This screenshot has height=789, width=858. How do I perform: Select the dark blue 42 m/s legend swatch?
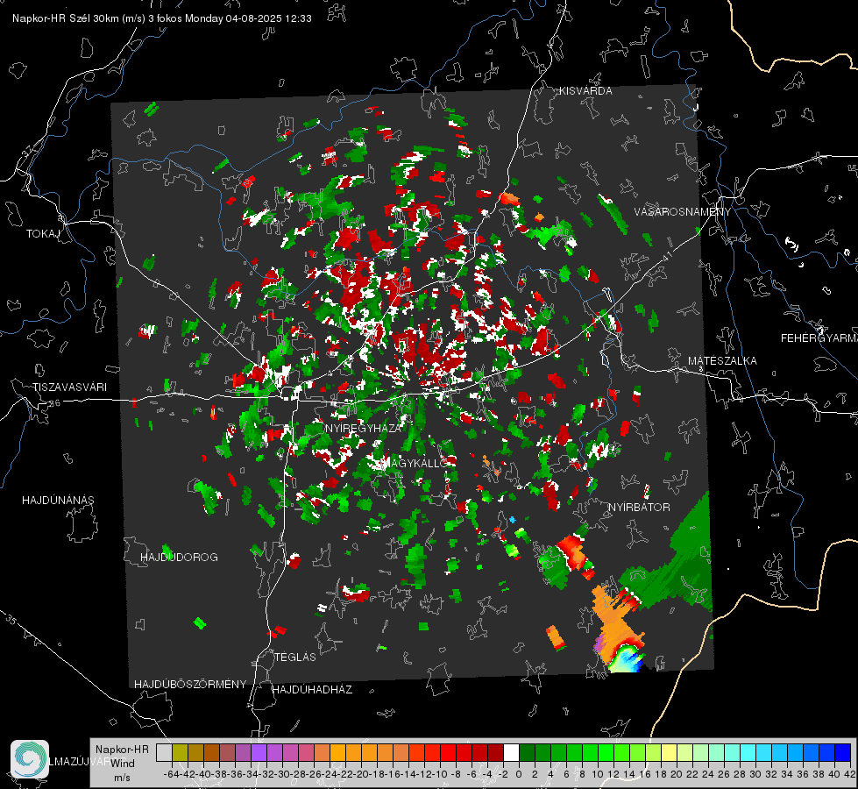[843, 752]
